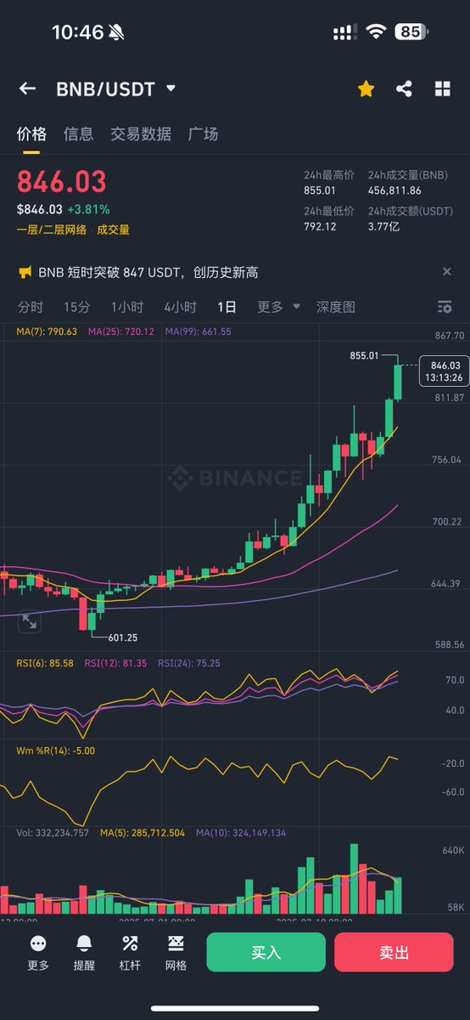Select the 15分 chart interval

[x=76, y=307]
